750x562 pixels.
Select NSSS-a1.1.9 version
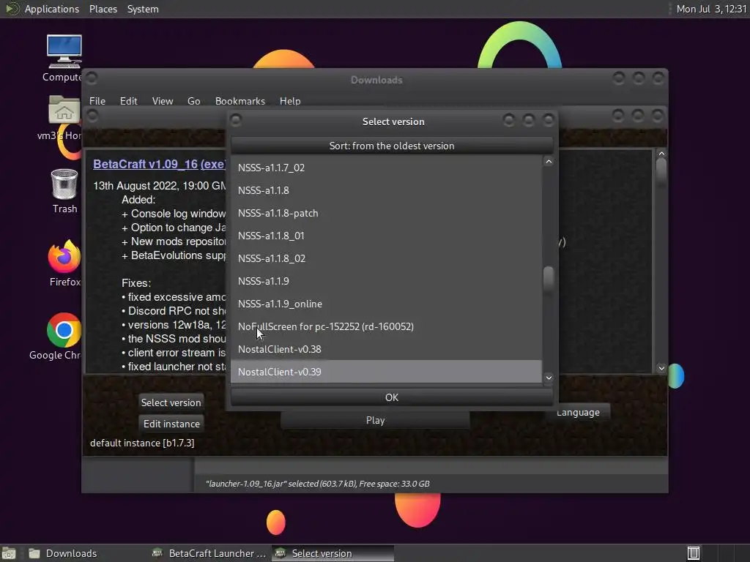pos(386,281)
